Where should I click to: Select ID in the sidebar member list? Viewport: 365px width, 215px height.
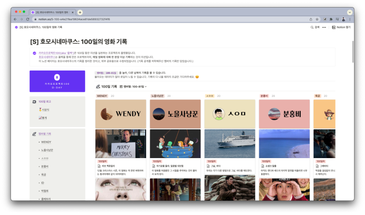coord(42,183)
